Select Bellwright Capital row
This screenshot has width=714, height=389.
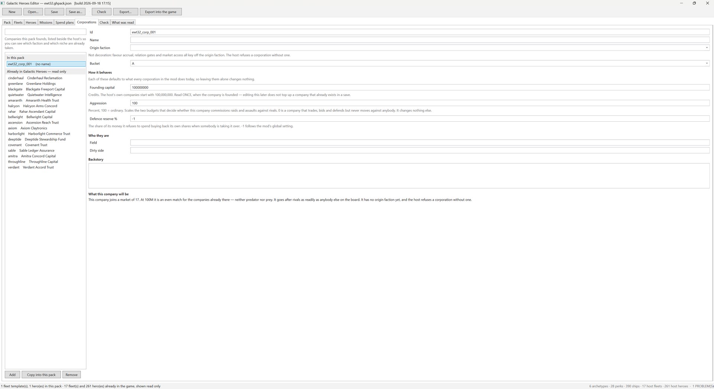[46, 117]
